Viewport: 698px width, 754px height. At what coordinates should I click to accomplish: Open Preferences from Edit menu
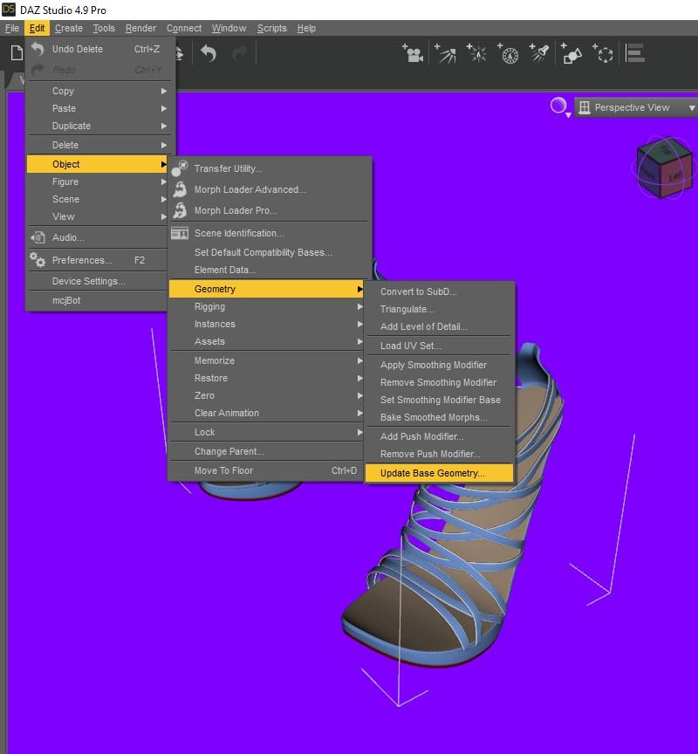[99, 260]
